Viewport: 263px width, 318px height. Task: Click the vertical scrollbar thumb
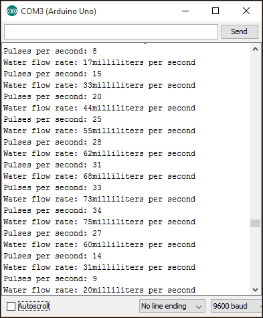point(255,223)
